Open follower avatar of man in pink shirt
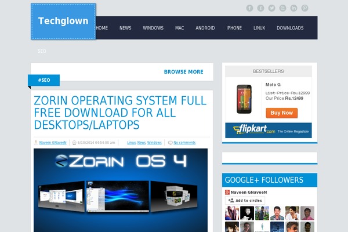This screenshot has height=232, width=348. 307,213
